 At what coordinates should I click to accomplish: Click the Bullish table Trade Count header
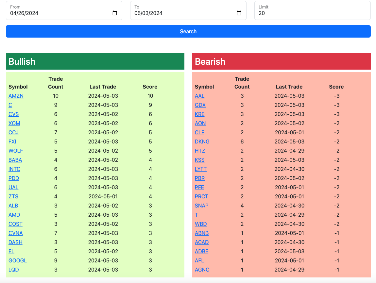point(56,83)
